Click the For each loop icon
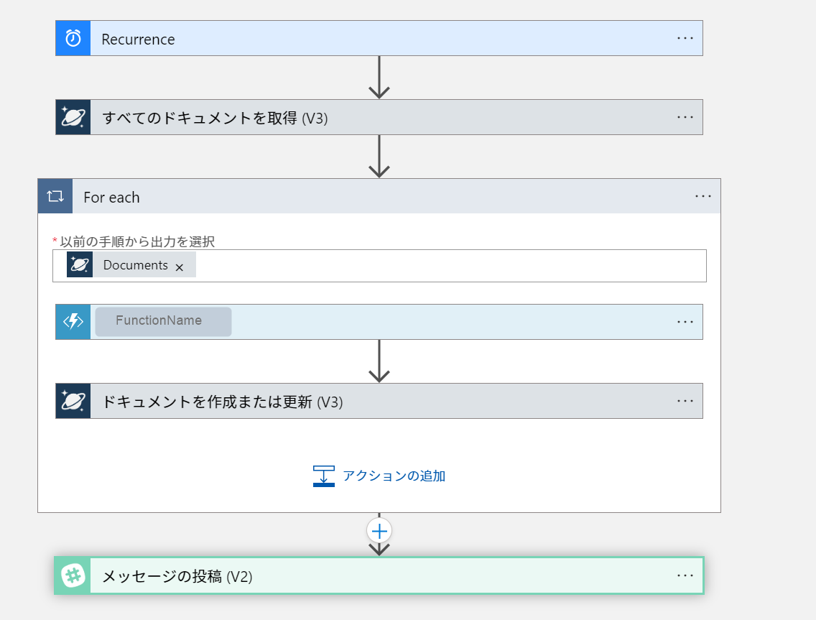This screenshot has height=620, width=816. coord(55,196)
